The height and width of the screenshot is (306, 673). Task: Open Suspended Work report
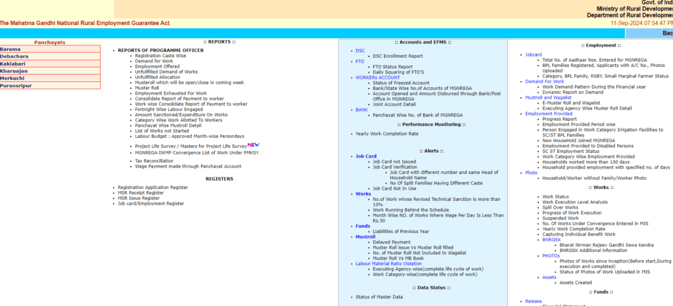coord(560,218)
